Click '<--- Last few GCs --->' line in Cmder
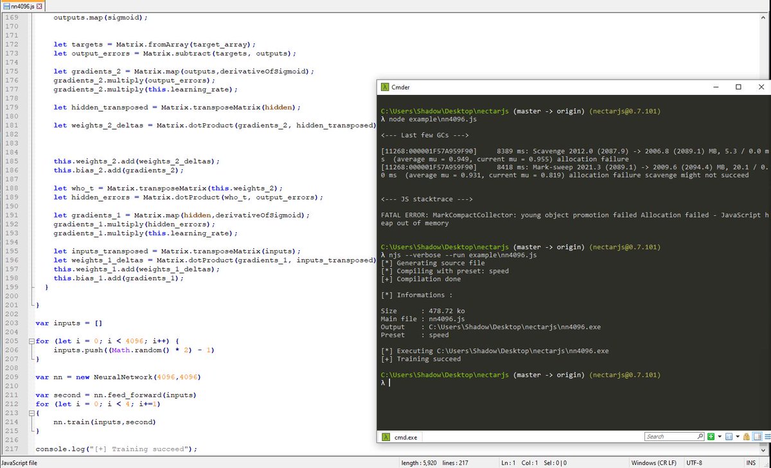 pyautogui.click(x=425, y=135)
